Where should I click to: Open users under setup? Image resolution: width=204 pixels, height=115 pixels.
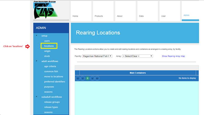(47, 41)
